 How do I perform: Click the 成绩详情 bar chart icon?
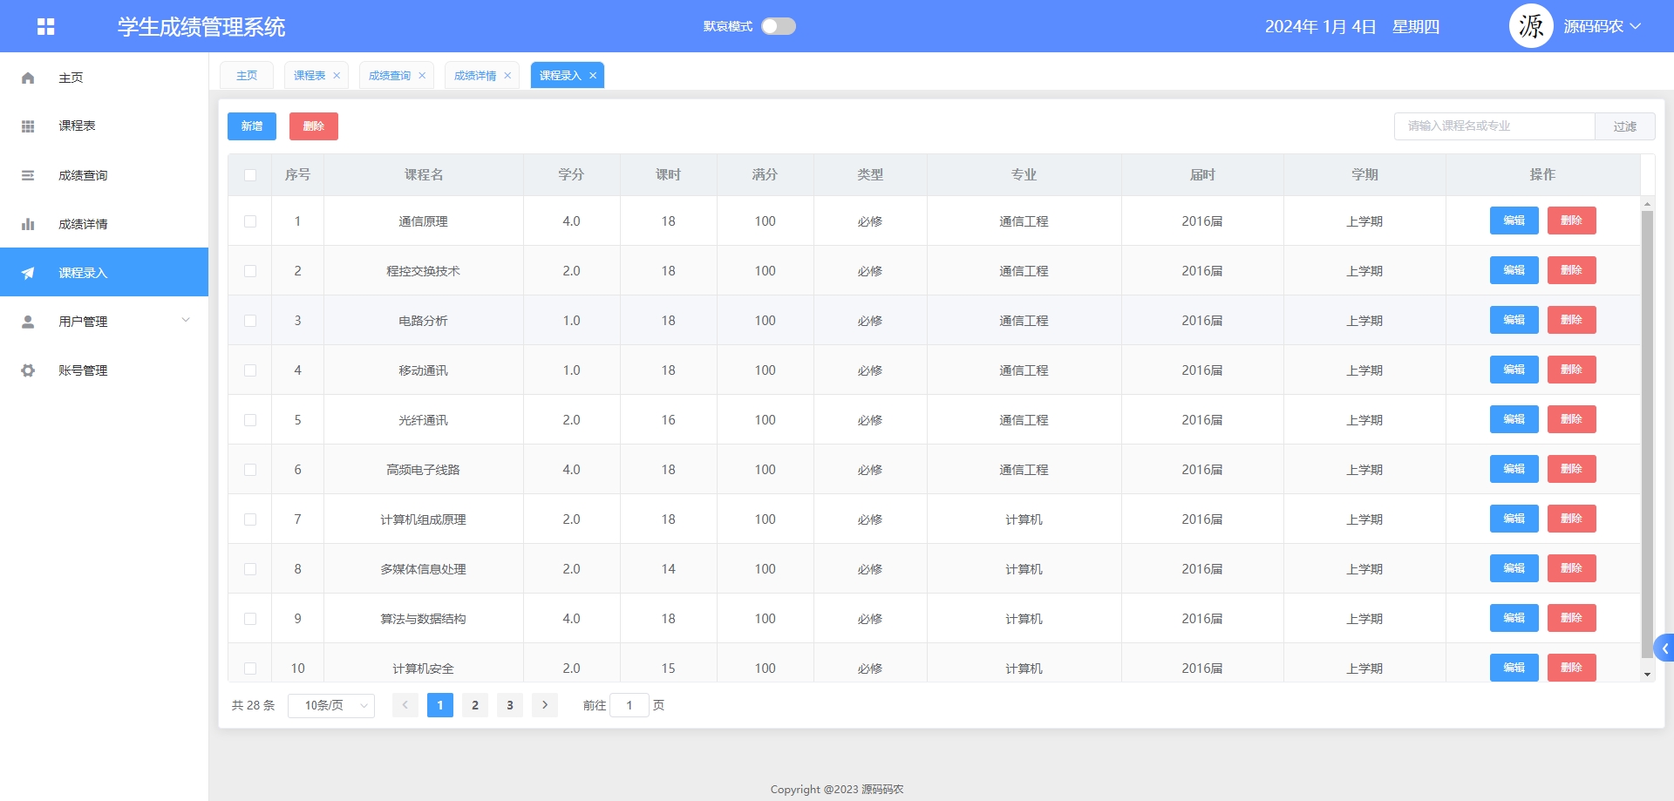[28, 224]
